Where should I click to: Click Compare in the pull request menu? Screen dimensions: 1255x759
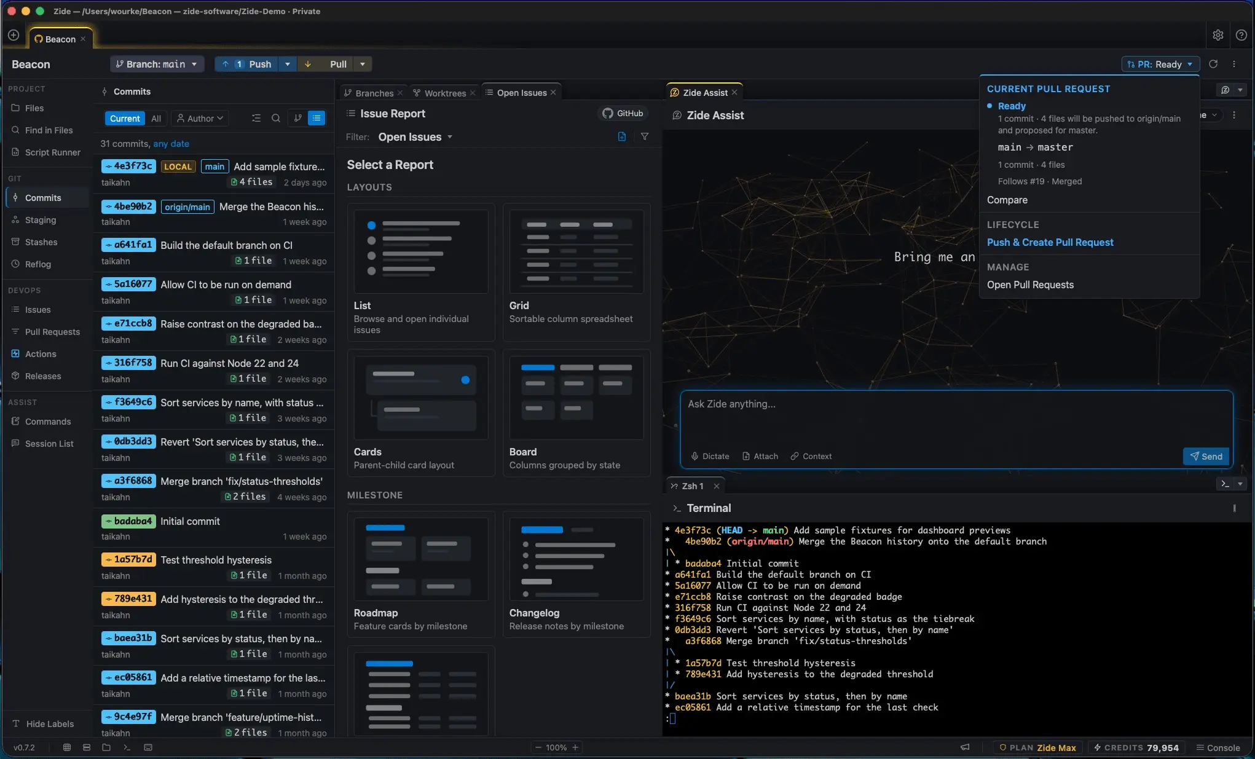[1007, 200]
